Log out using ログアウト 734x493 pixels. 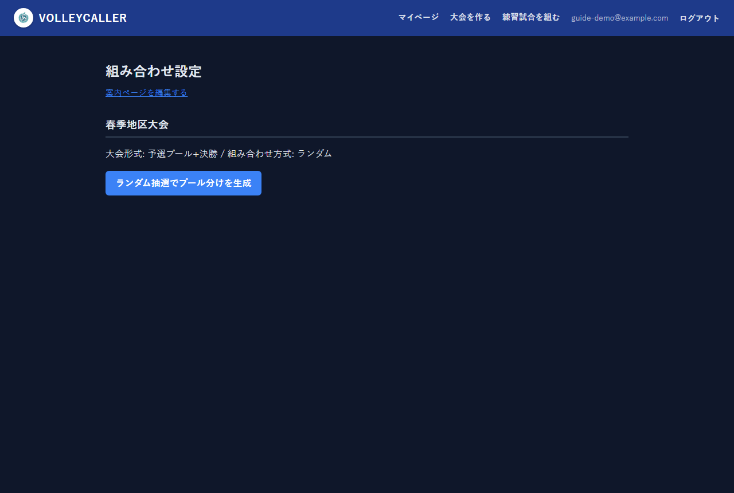(x=700, y=18)
